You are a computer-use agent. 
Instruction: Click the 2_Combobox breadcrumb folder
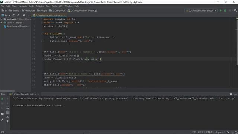click(x=57, y=10)
